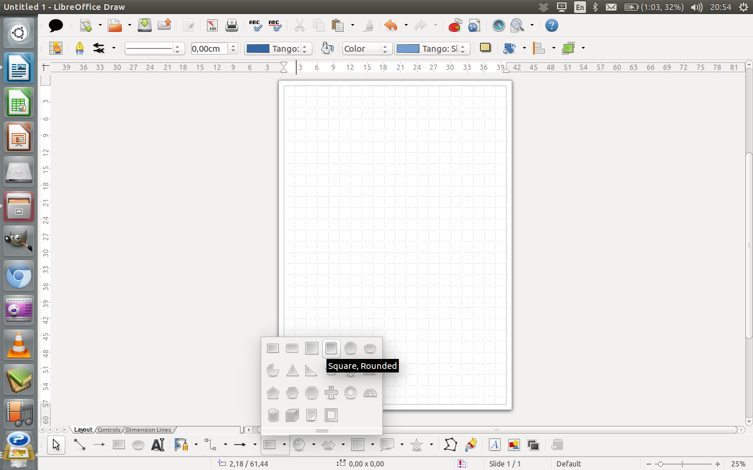This screenshot has width=753, height=470.
Task: Switch to the Layout layer tab
Action: [84, 430]
